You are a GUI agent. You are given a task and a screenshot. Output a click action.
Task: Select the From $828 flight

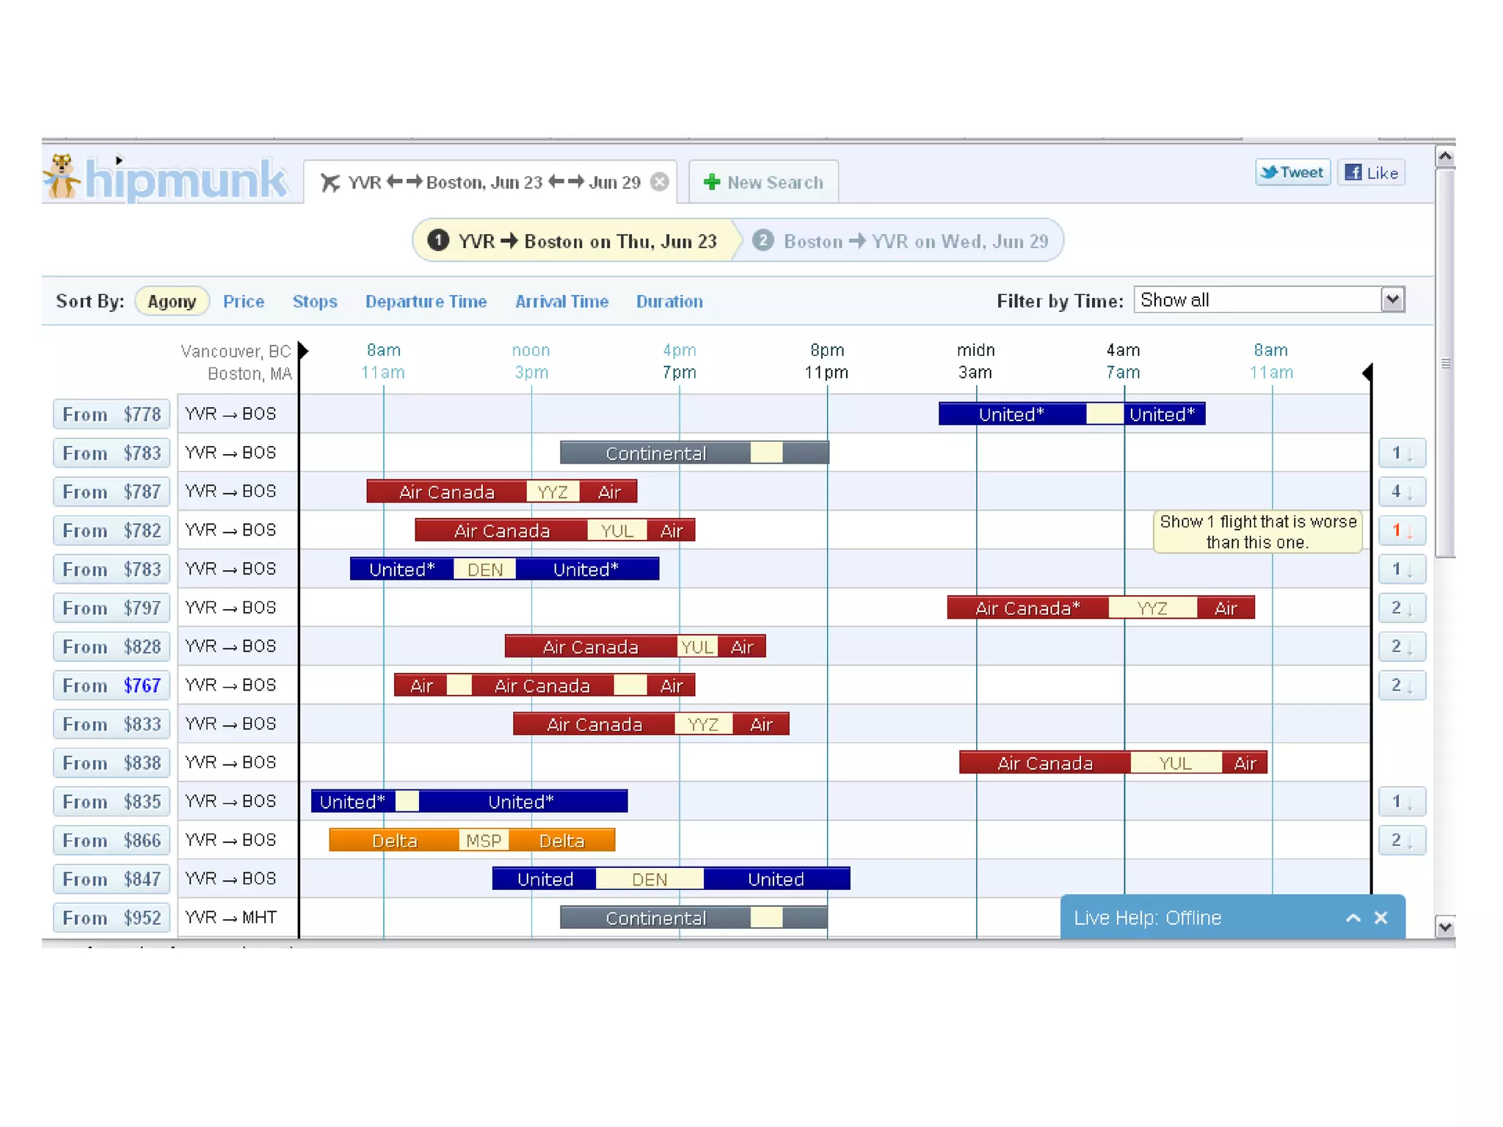coord(112,646)
